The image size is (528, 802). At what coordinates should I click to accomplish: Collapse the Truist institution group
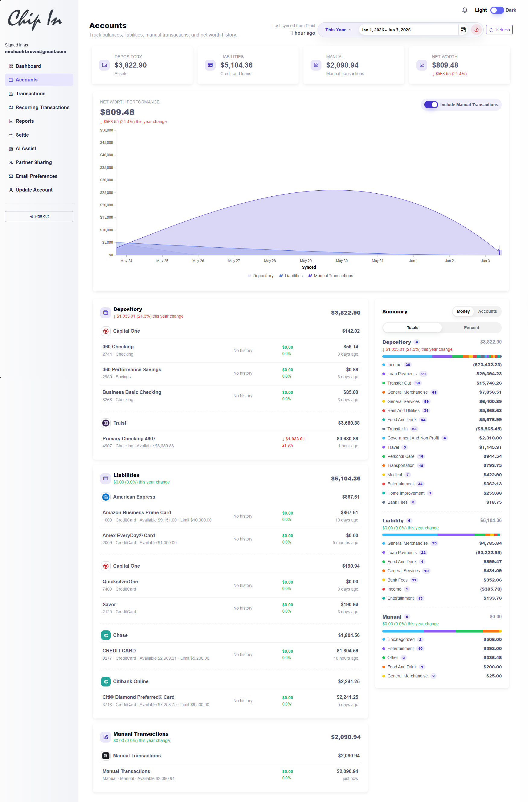tap(230, 423)
